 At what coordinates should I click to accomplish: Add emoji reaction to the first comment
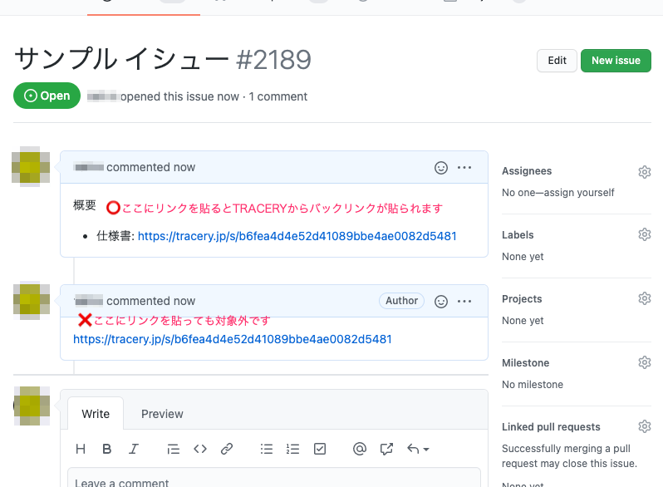click(x=441, y=168)
